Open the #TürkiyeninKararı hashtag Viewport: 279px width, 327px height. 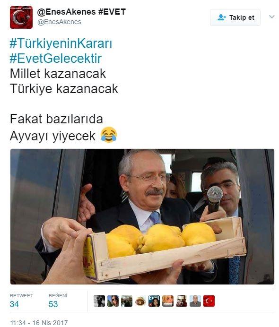click(61, 43)
